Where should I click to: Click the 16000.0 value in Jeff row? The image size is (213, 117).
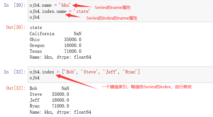click(x=60, y=100)
